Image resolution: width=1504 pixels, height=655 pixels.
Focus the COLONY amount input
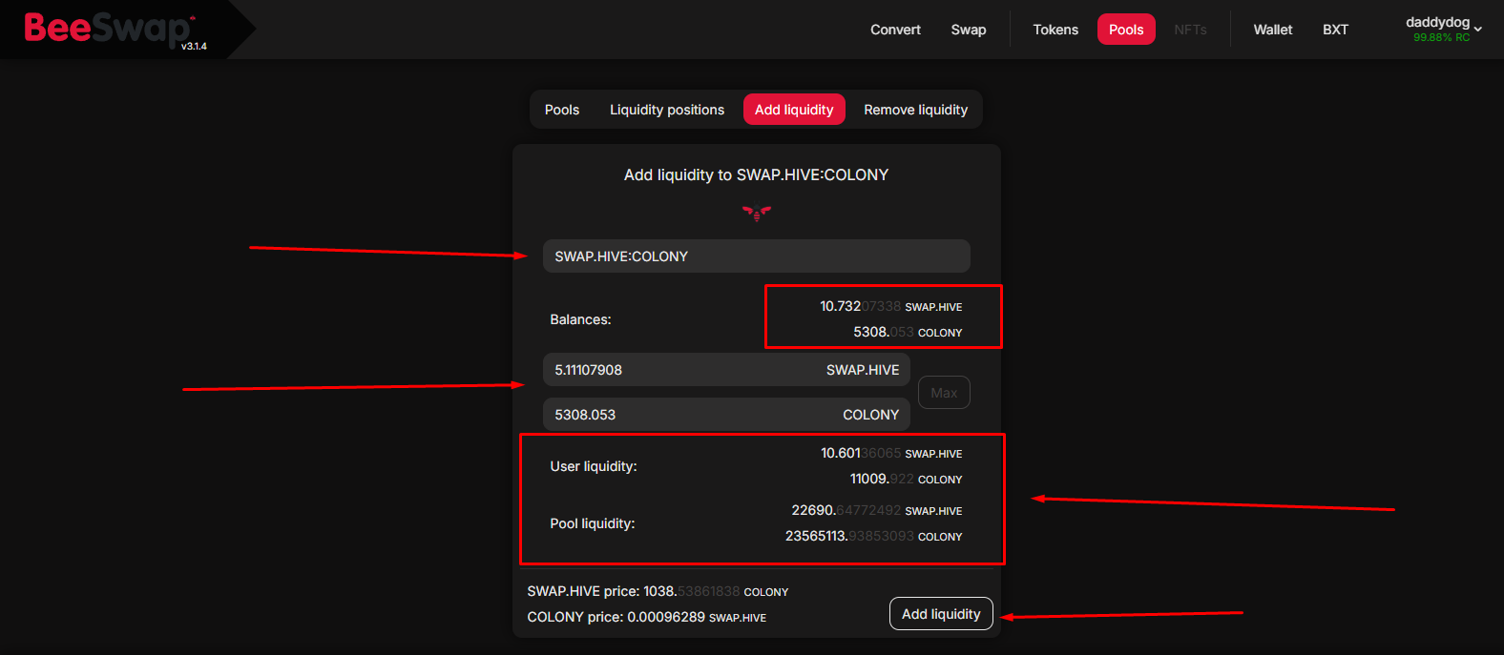click(x=726, y=415)
